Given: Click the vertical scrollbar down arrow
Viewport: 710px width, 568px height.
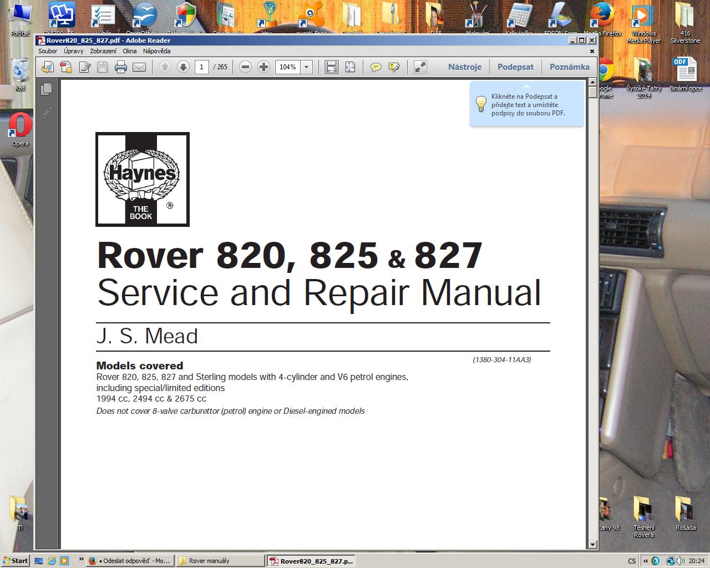Looking at the screenshot, I should 592,545.
